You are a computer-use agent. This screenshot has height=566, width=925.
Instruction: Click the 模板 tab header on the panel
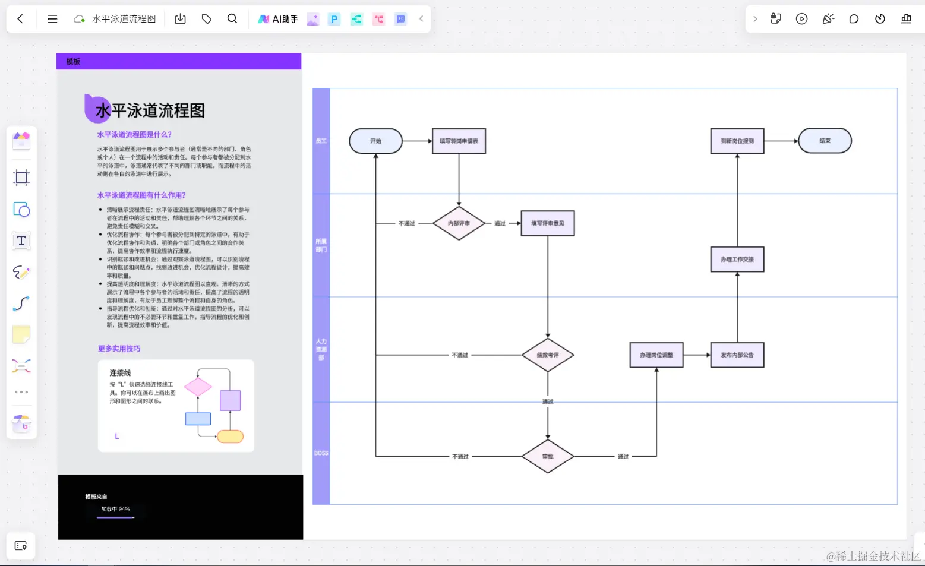[72, 61]
